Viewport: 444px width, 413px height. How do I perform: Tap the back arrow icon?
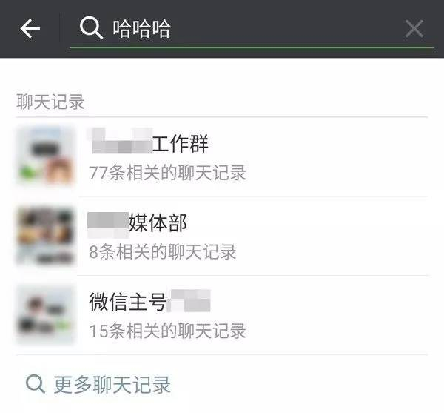(x=30, y=28)
